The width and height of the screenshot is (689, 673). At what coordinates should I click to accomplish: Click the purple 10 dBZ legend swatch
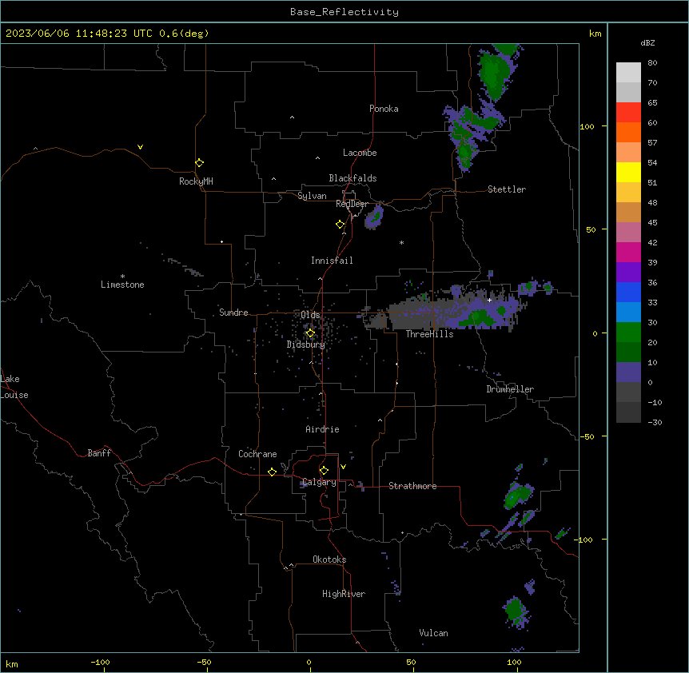coord(628,372)
